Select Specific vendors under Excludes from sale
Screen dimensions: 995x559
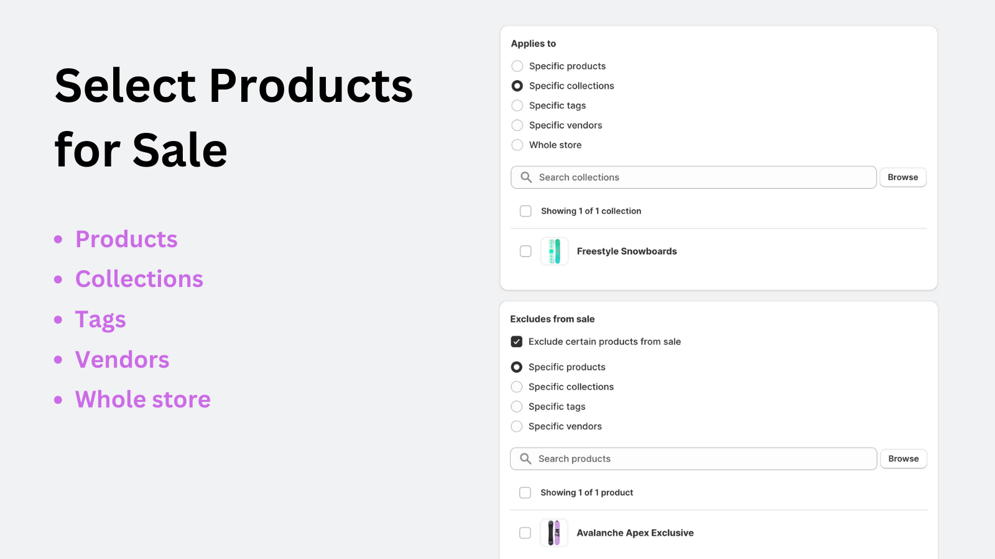pyautogui.click(x=517, y=427)
